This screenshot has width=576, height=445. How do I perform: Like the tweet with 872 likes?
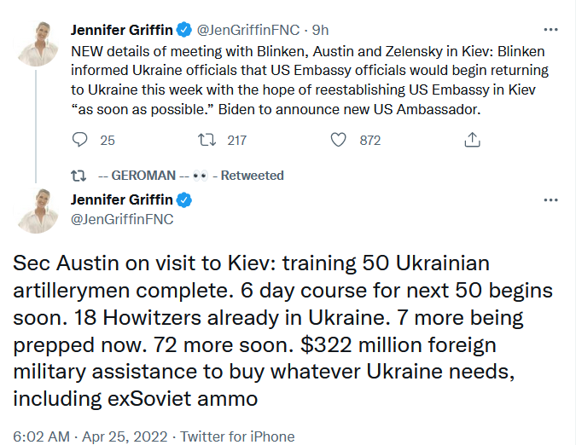click(x=338, y=140)
